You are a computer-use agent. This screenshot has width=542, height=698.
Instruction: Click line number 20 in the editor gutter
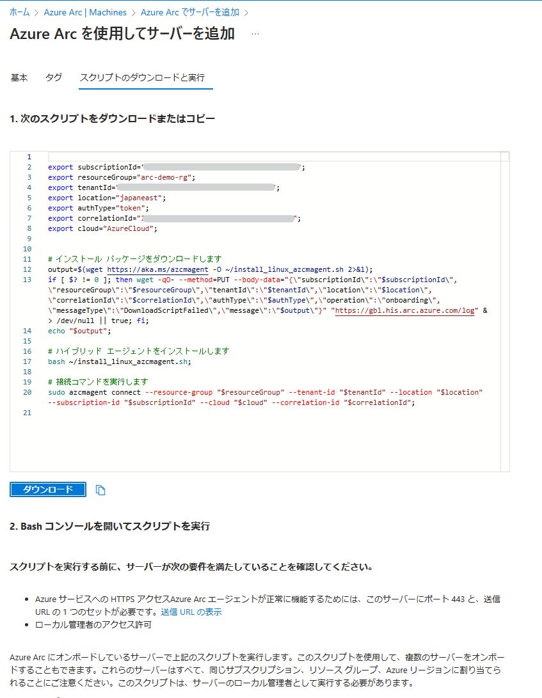tap(28, 392)
